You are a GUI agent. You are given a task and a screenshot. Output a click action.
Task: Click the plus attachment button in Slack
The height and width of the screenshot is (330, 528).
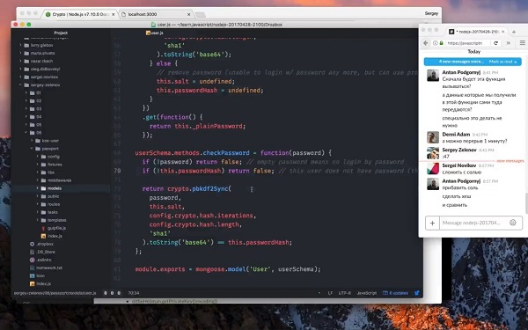pyautogui.click(x=432, y=223)
